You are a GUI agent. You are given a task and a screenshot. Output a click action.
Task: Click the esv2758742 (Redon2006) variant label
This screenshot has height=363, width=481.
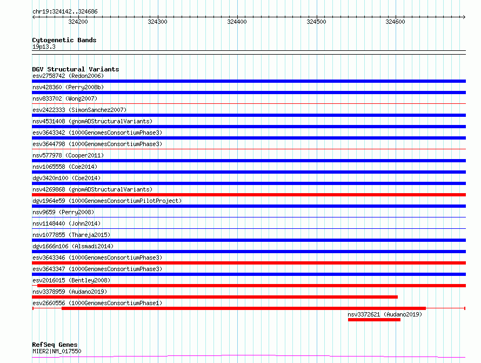tap(68, 76)
